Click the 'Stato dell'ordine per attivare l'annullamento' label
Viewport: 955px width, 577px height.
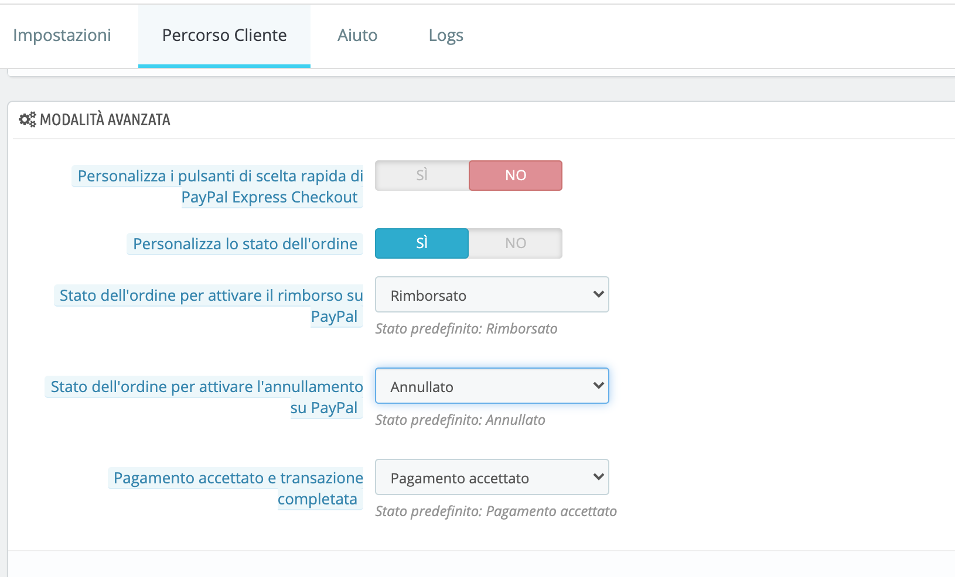coord(207,387)
